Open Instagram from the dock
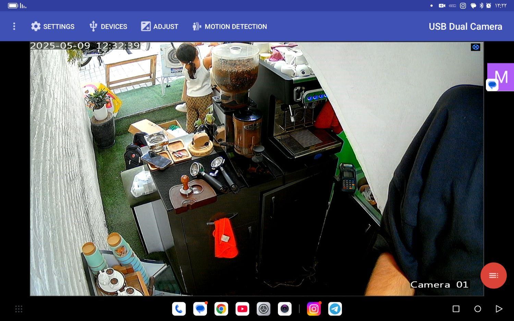Image resolution: width=514 pixels, height=321 pixels. (x=314, y=309)
